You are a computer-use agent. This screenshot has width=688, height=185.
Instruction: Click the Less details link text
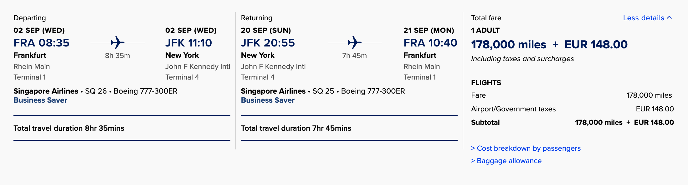643,18
